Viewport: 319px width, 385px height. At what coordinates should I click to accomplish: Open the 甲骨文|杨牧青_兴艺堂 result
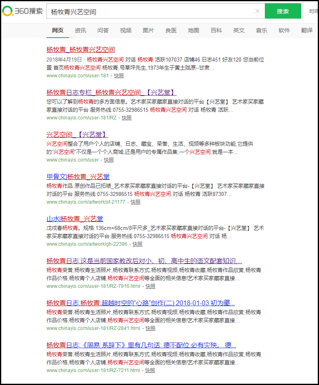(78, 177)
